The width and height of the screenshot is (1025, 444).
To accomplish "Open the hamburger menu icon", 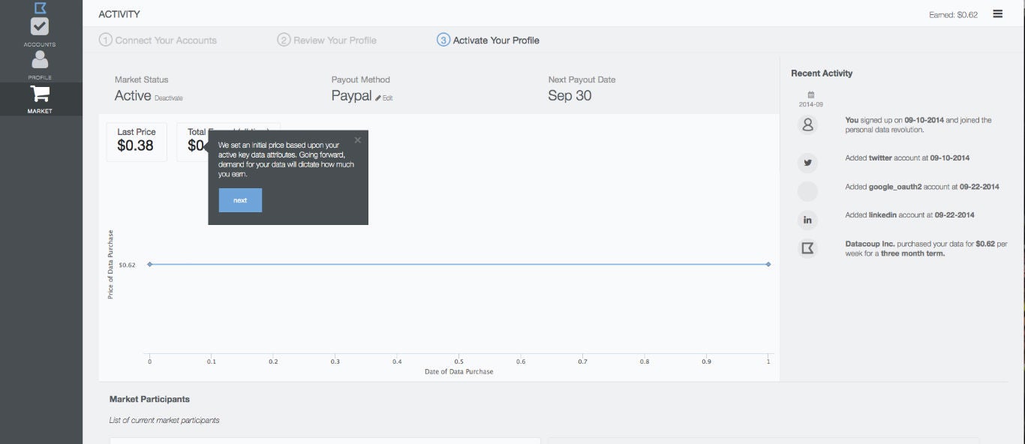I will point(997,13).
